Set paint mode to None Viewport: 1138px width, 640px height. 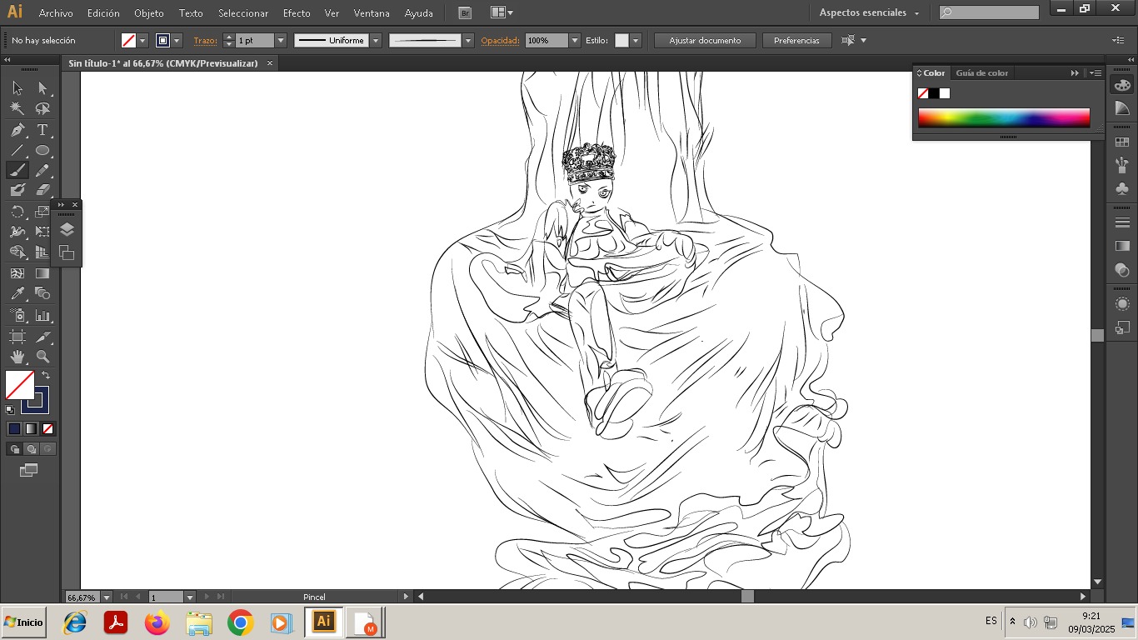tap(47, 428)
